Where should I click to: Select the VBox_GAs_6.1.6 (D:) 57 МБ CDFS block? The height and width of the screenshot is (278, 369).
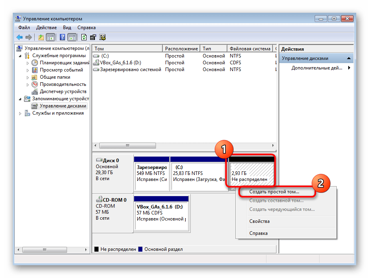click(162, 213)
